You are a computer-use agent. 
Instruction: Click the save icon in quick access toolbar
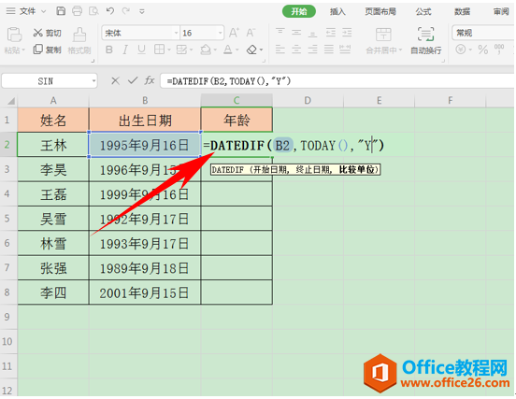tap(61, 11)
